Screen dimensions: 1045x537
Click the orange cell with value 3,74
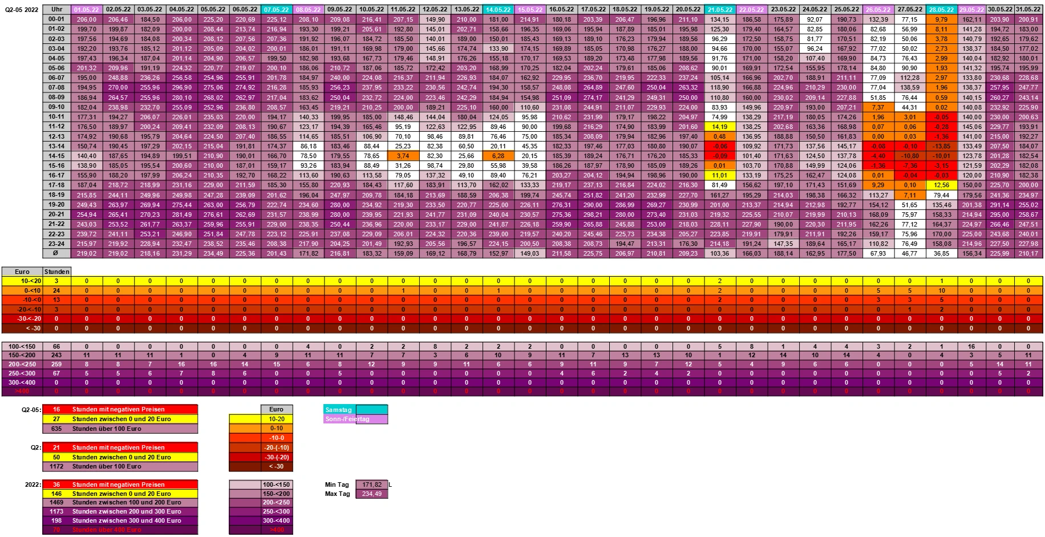403,156
